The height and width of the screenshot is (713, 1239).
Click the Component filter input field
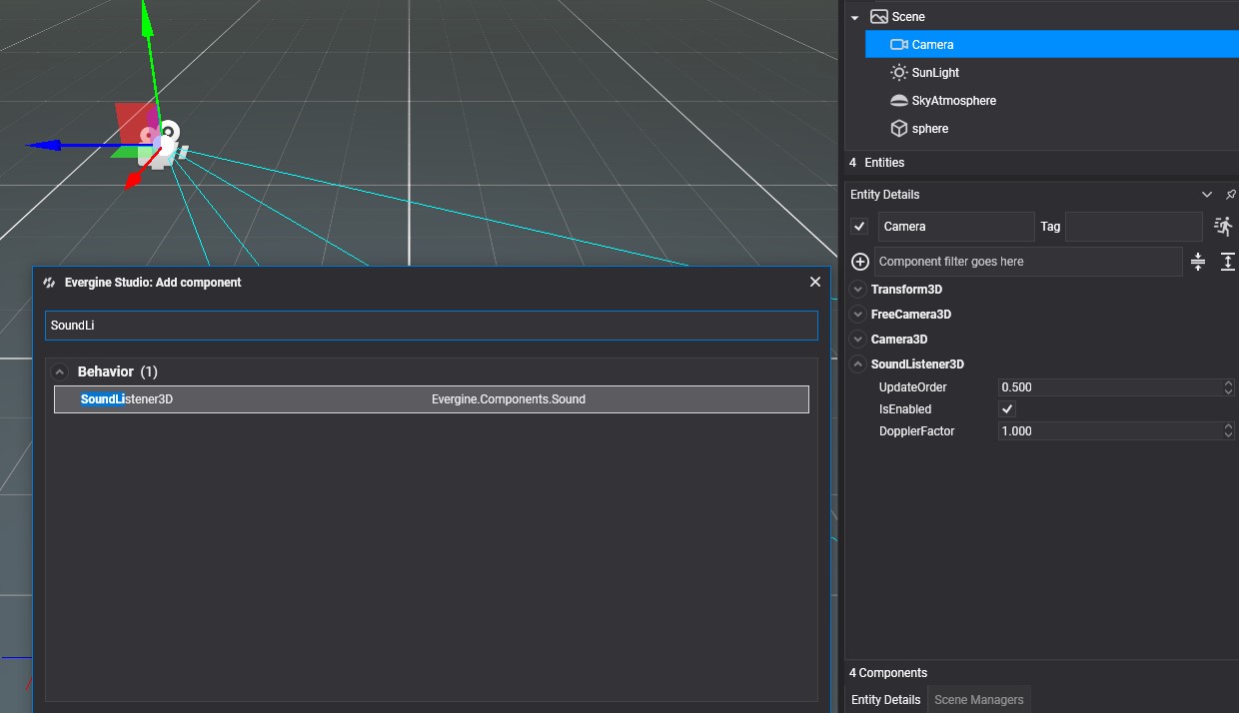pyautogui.click(x=1027, y=262)
